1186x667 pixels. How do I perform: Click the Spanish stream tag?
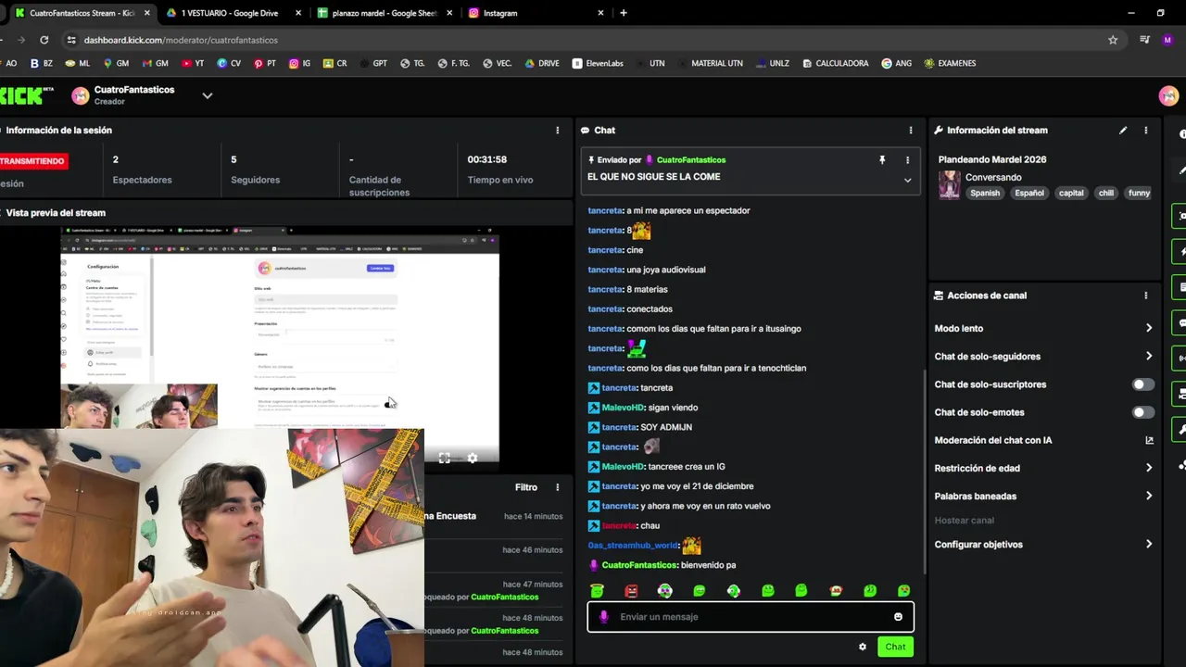[x=985, y=193]
